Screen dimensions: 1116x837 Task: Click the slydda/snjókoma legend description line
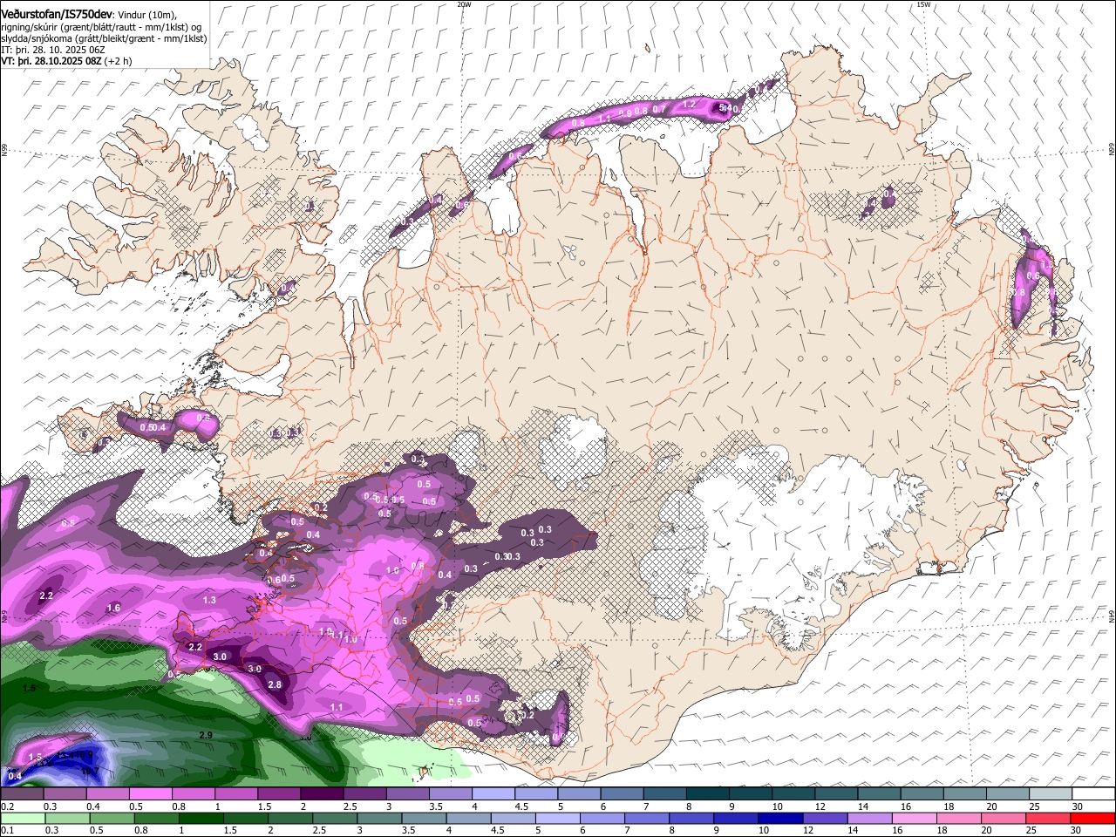pos(104,38)
